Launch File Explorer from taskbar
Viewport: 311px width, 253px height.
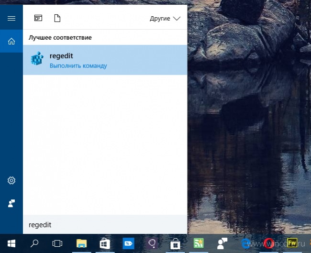point(81,243)
